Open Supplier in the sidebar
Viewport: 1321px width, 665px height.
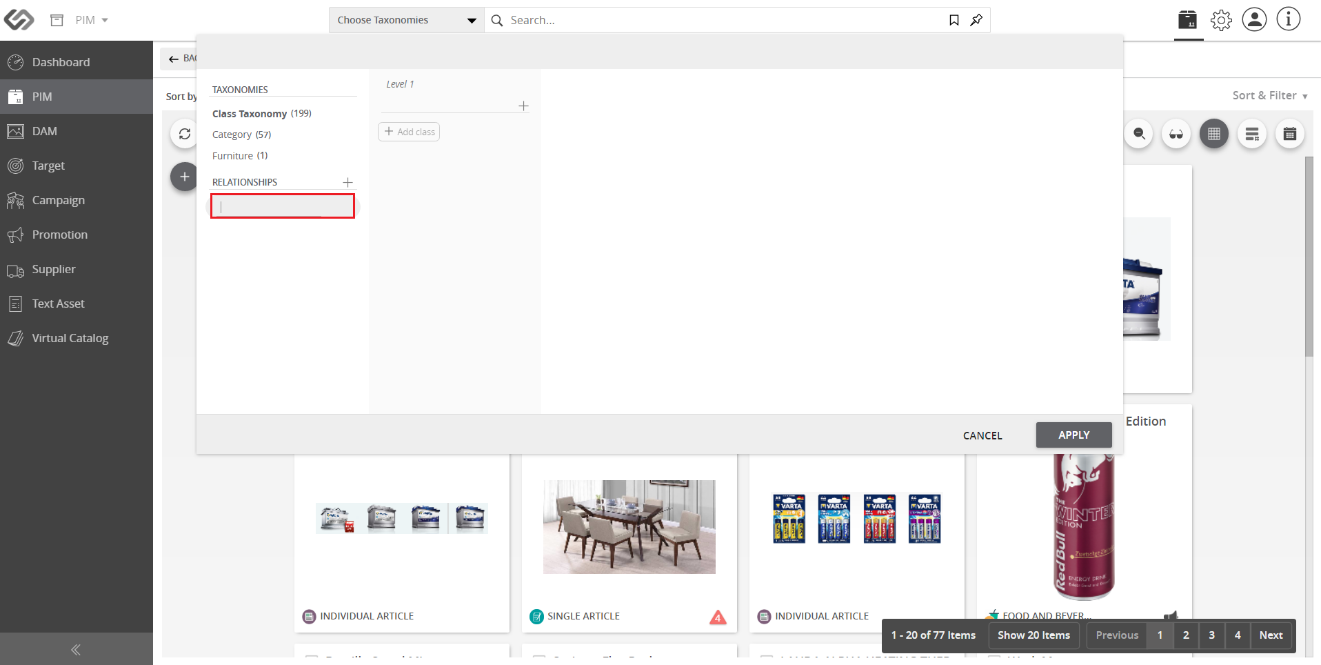click(77, 269)
